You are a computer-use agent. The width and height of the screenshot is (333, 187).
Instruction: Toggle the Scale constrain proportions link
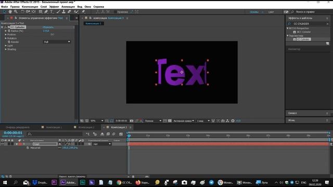pos(59,148)
